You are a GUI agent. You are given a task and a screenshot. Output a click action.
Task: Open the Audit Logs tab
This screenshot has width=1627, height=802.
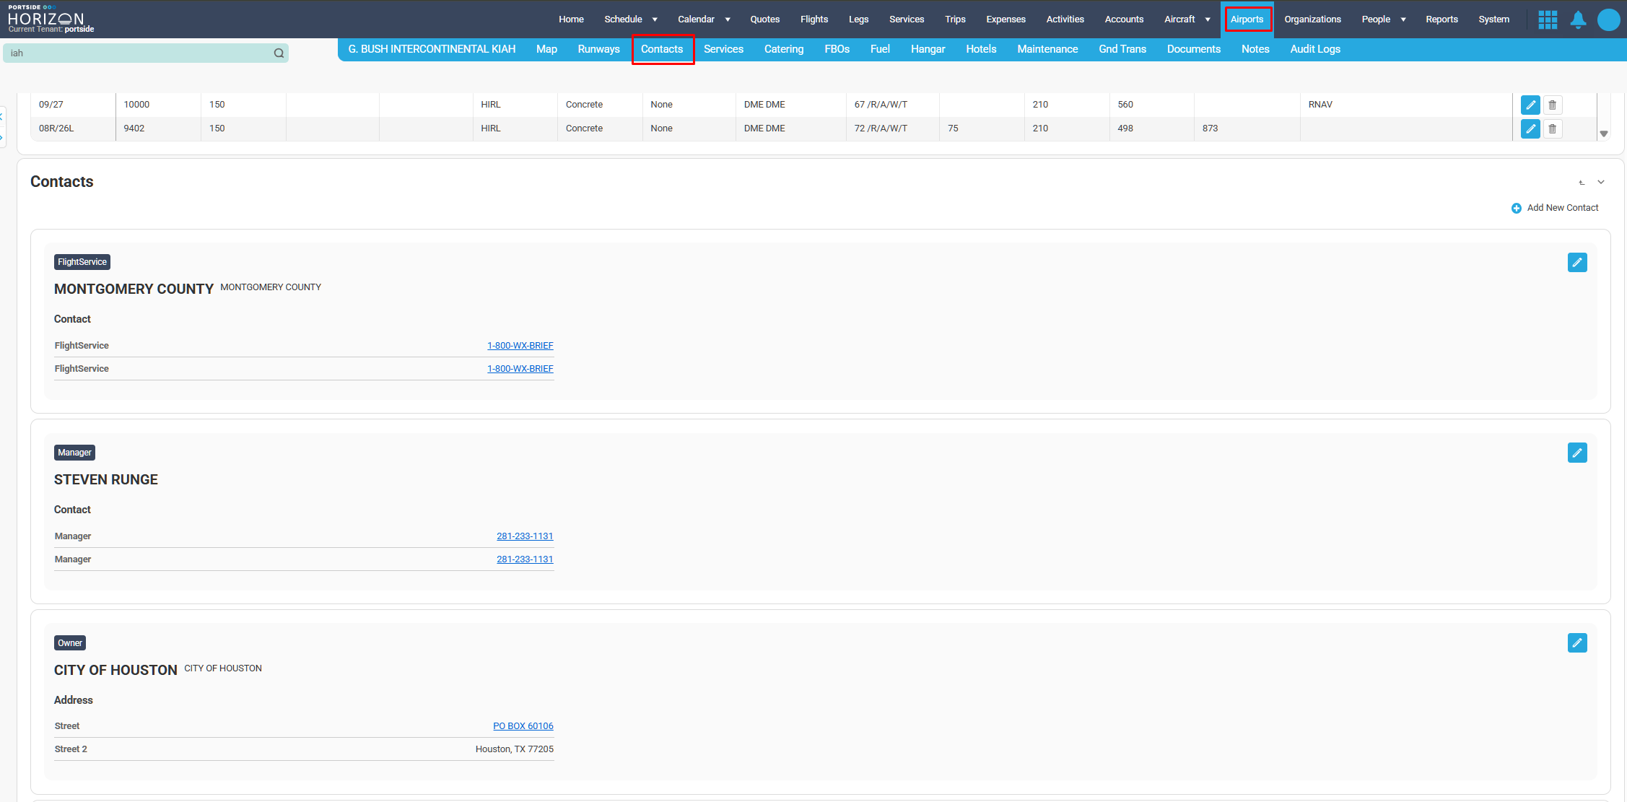1314,49
